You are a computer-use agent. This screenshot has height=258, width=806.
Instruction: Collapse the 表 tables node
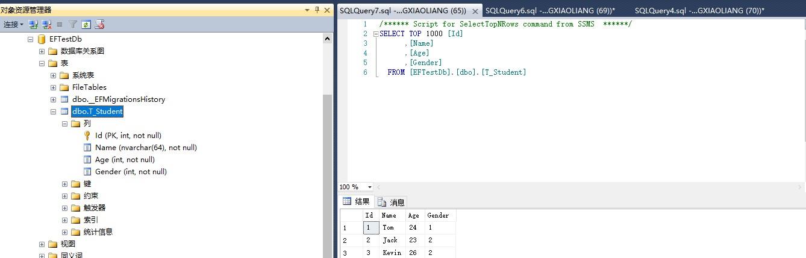[42, 63]
